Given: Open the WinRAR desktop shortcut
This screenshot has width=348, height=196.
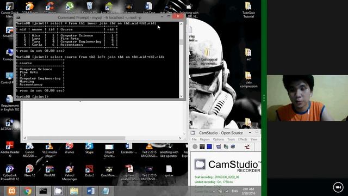Looking at the screenshot, I should [x=49, y=171].
